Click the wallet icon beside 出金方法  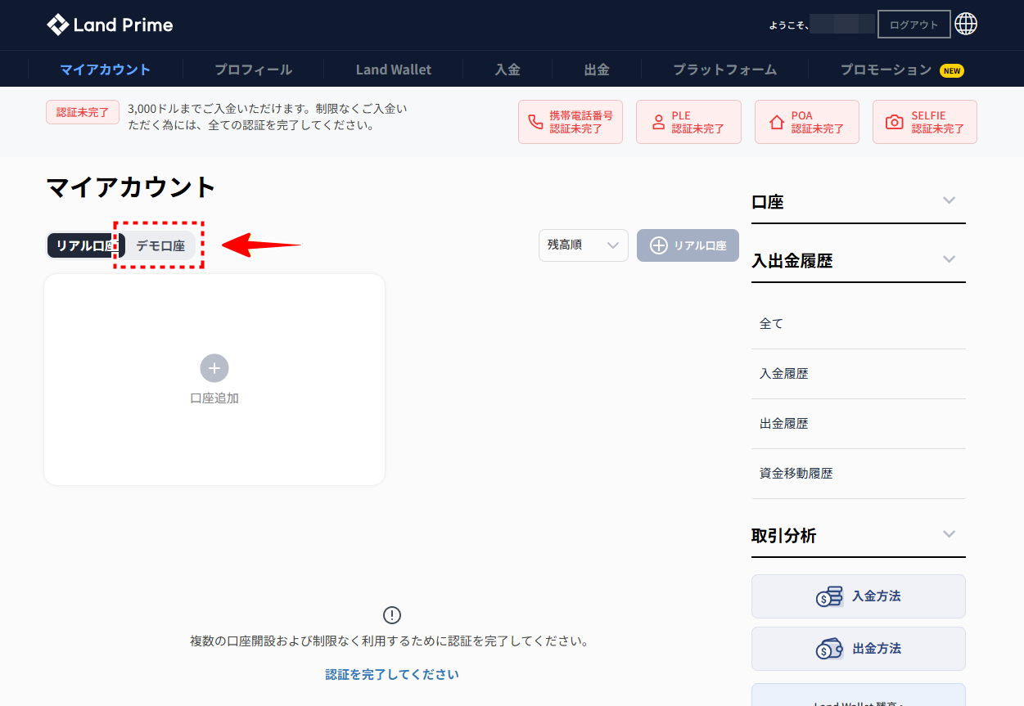(829, 649)
